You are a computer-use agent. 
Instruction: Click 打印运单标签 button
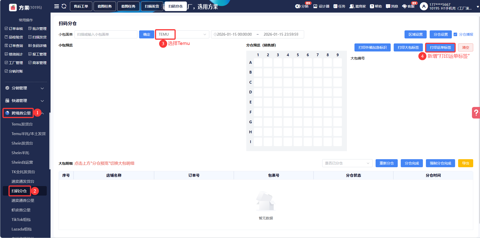pyautogui.click(x=441, y=47)
